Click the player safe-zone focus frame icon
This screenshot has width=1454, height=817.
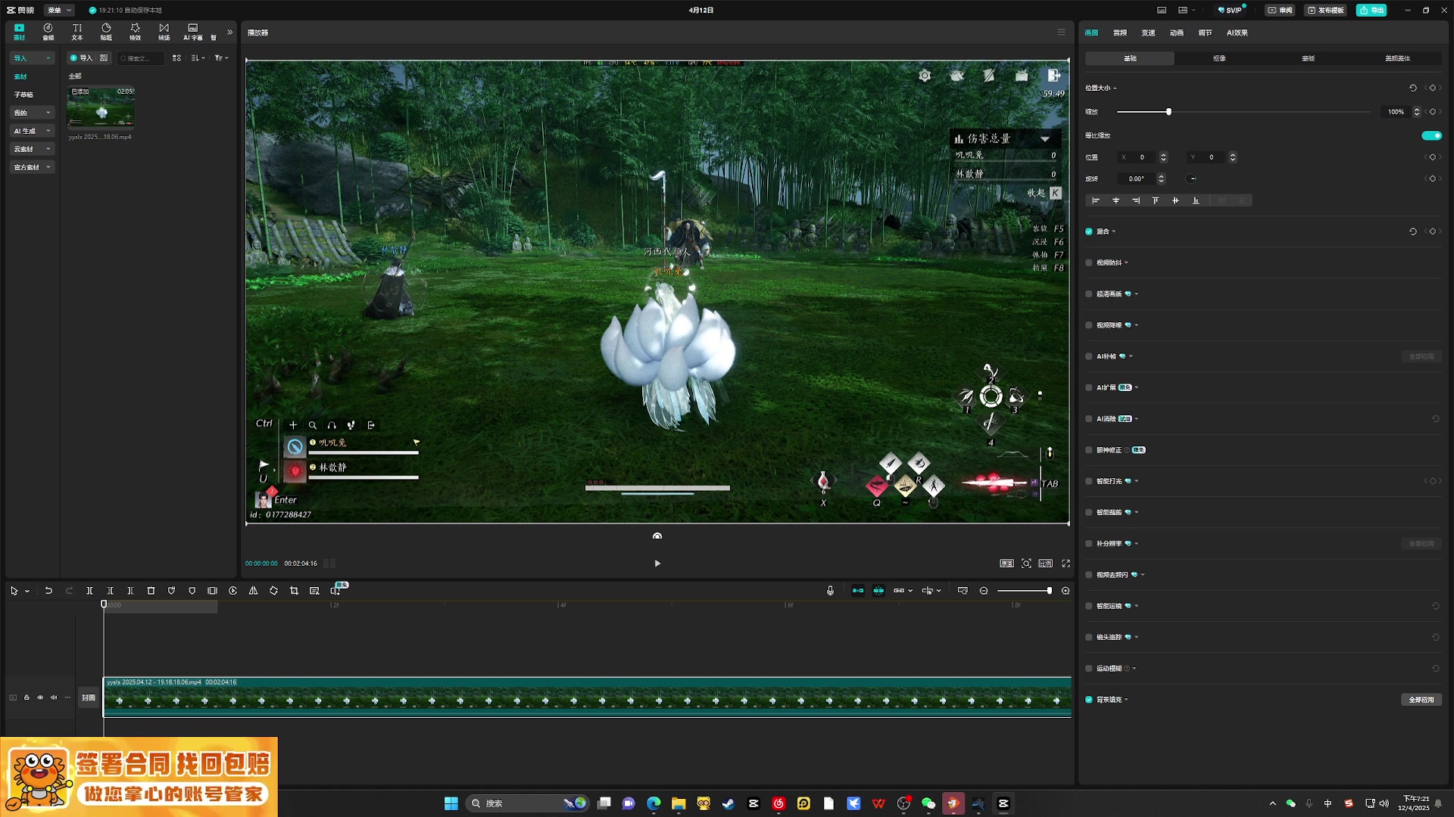(1026, 564)
